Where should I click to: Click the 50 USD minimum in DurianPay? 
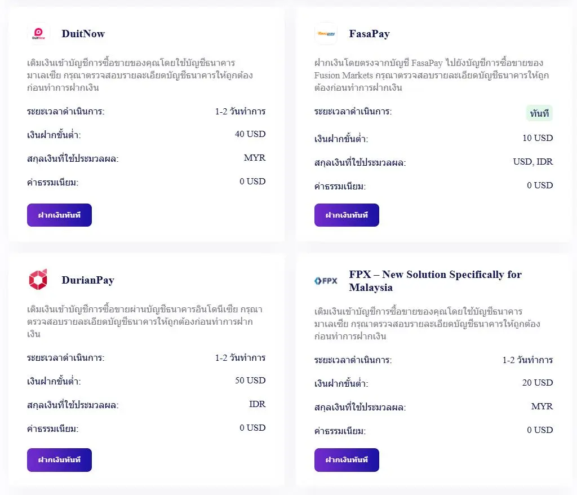(x=250, y=381)
